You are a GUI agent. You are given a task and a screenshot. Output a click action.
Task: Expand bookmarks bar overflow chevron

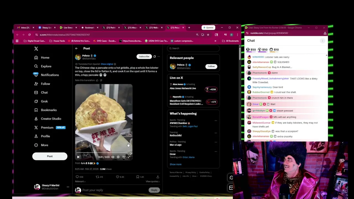(x=215, y=41)
